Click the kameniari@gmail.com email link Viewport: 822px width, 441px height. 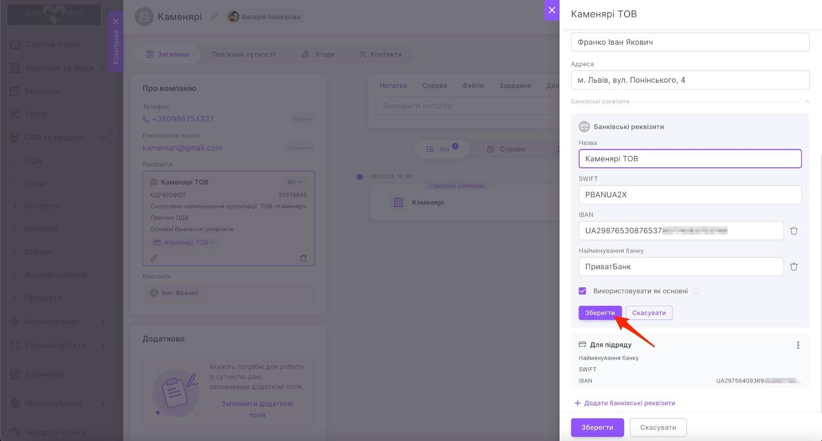coord(182,148)
